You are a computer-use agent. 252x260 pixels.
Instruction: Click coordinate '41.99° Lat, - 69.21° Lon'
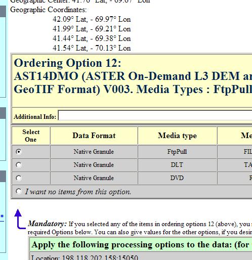point(92,29)
